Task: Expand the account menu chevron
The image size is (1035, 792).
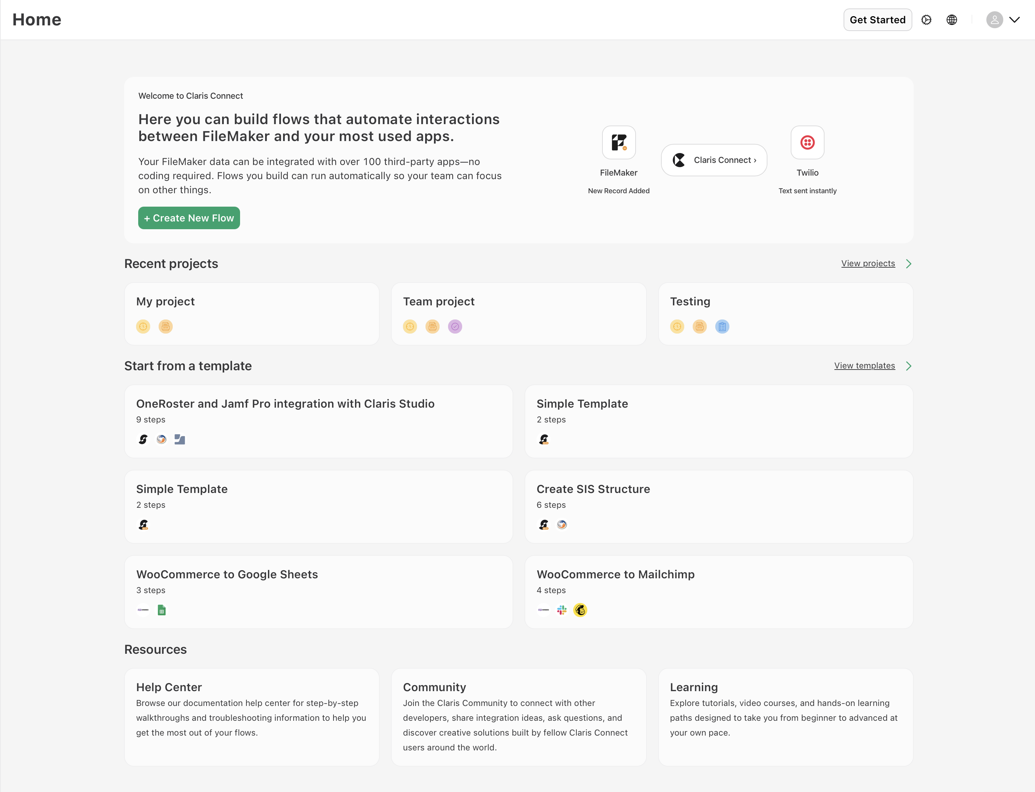Action: coord(1014,20)
